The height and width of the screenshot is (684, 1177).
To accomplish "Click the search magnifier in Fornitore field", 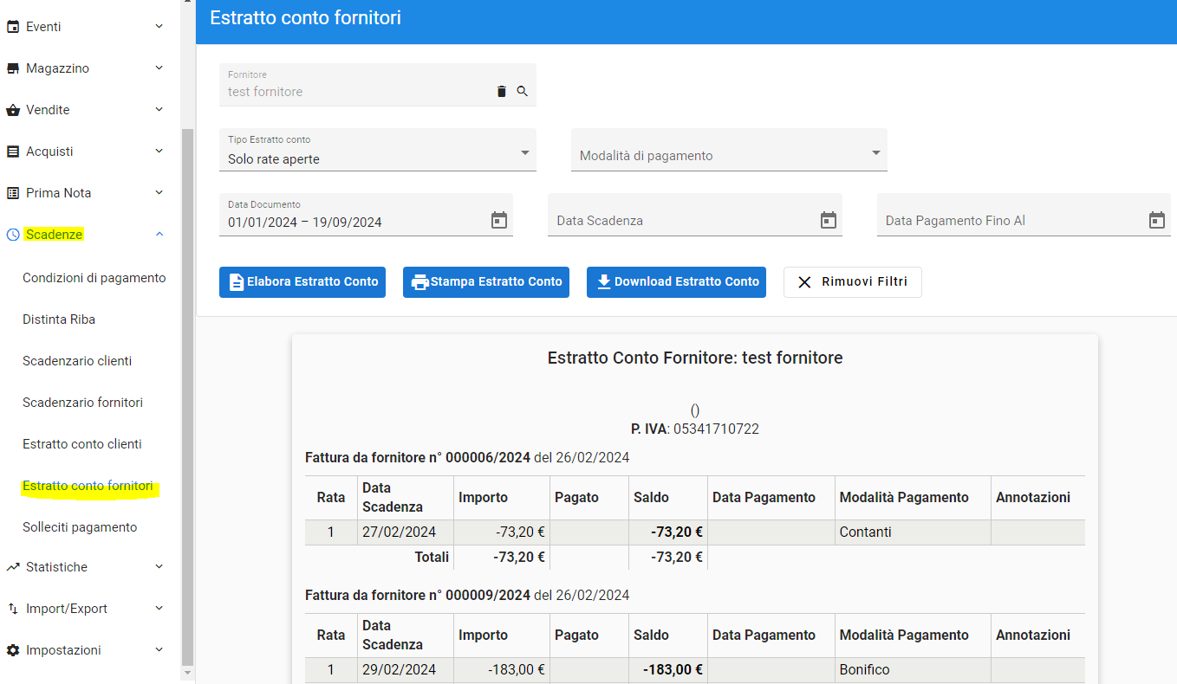I will tap(523, 91).
